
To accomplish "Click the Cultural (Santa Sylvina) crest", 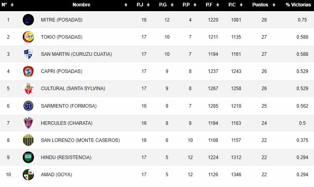I will coord(28,89).
